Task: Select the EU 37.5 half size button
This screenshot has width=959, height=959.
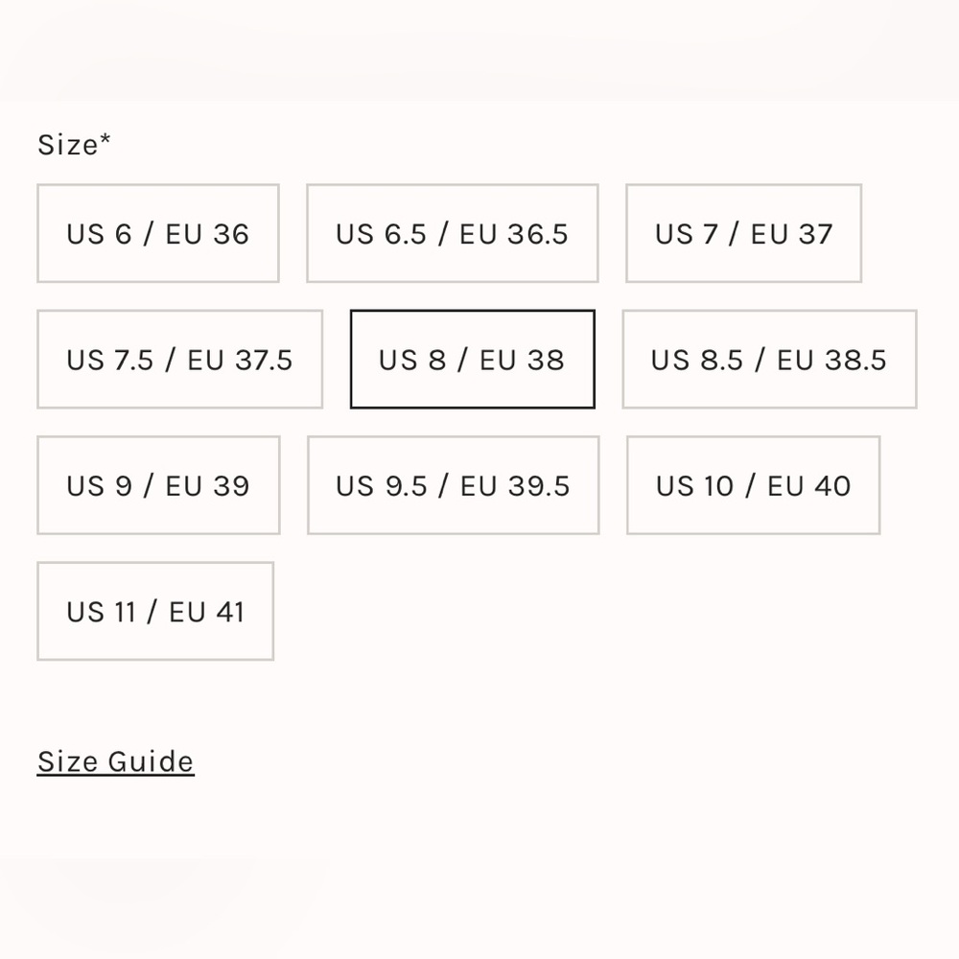Action: (x=180, y=359)
